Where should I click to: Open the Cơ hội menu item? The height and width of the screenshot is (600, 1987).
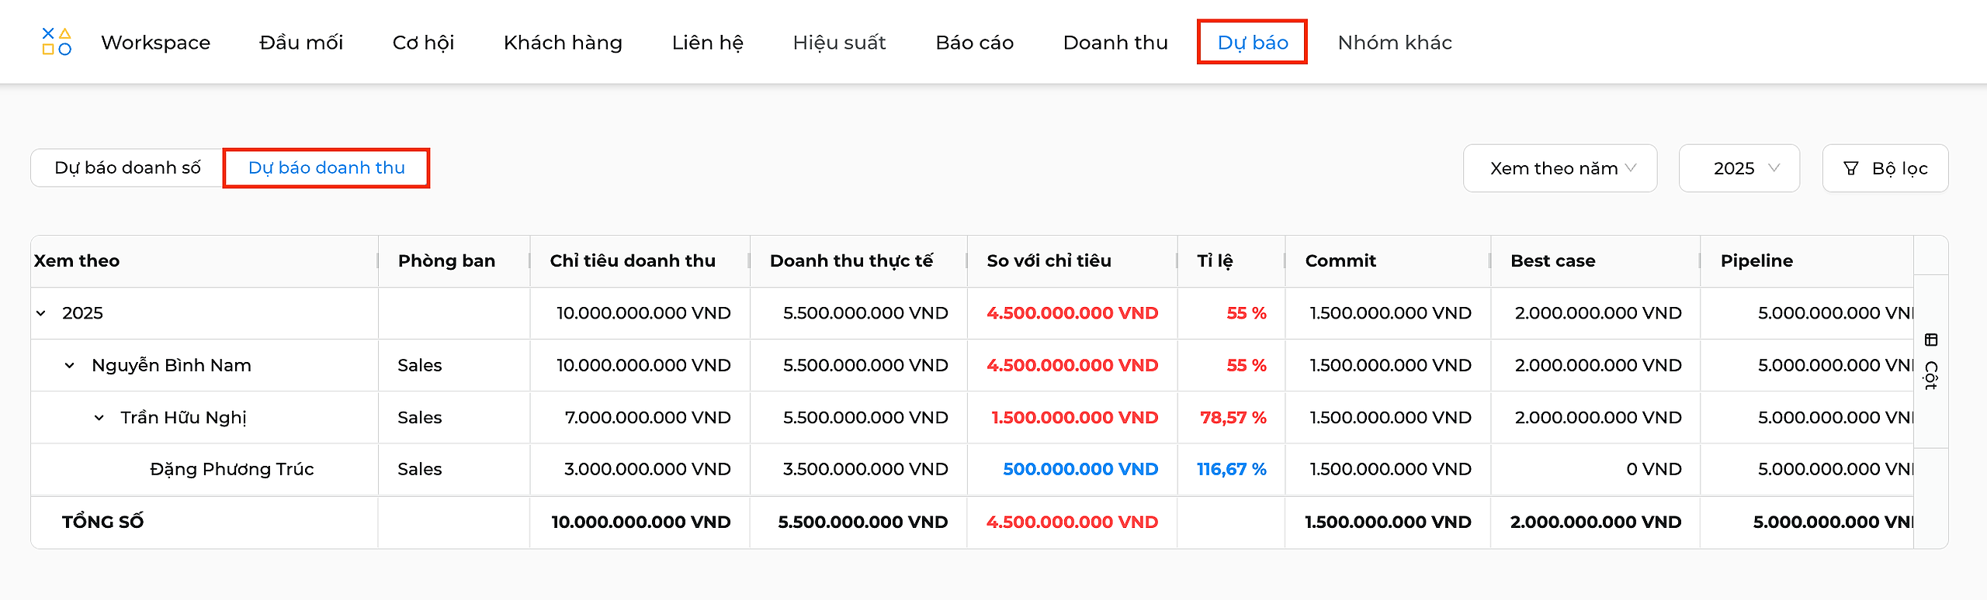pos(423,43)
